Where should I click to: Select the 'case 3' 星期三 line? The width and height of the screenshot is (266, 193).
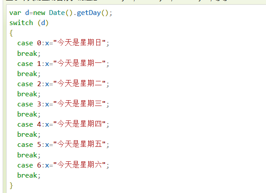pos(63,104)
